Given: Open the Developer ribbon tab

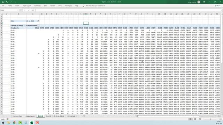Looking at the screenshot, I should [68, 6].
